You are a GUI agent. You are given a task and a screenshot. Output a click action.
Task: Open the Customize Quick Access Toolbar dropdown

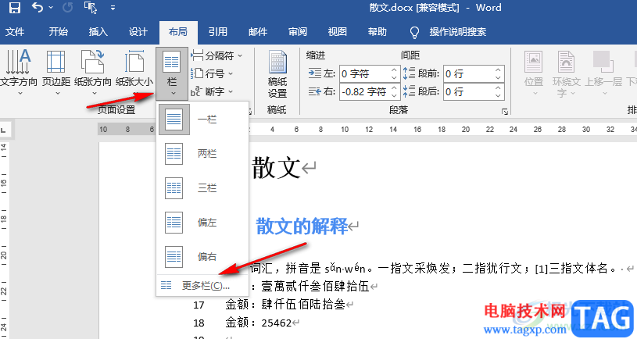tap(113, 8)
